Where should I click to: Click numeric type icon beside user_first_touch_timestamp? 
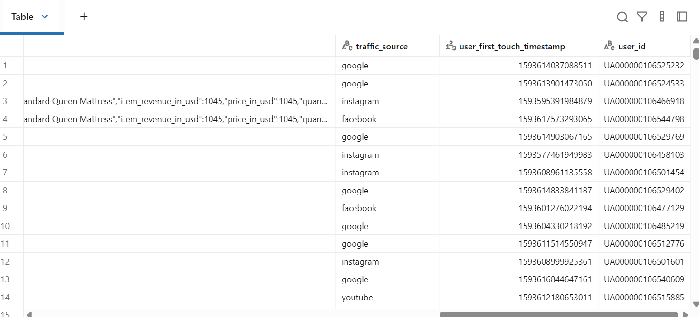click(450, 46)
